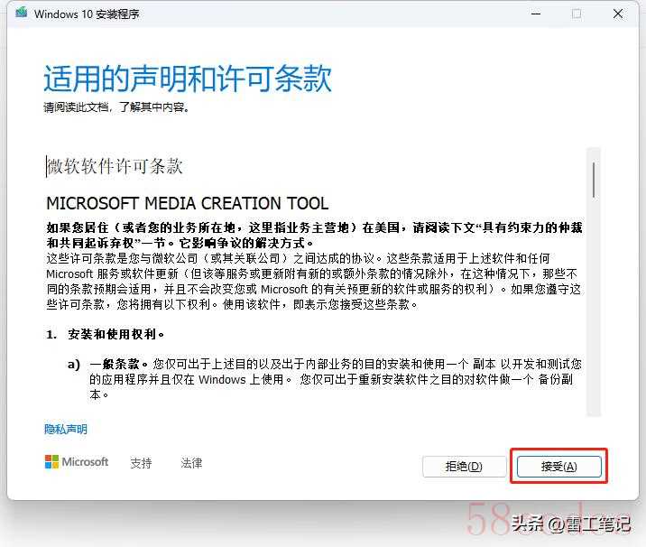Close the Windows 10 setup window
Image resolution: width=646 pixels, height=547 pixels.
(x=618, y=14)
